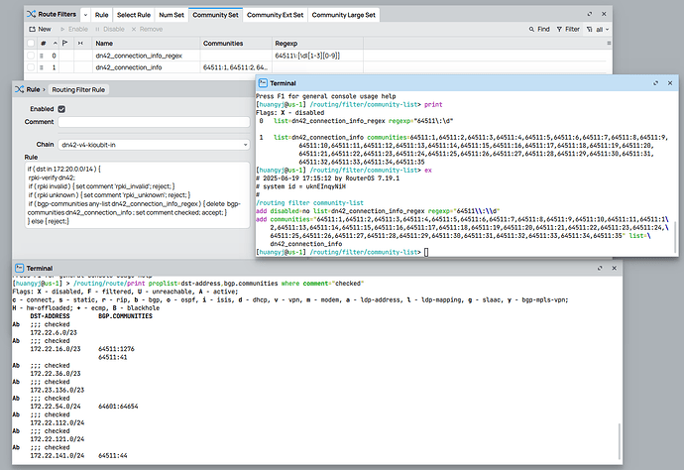Image resolution: width=684 pixels, height=470 pixels.
Task: Click the flag column header icon
Action: click(x=65, y=44)
